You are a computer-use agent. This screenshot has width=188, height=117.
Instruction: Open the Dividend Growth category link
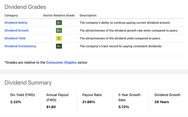[16, 31]
